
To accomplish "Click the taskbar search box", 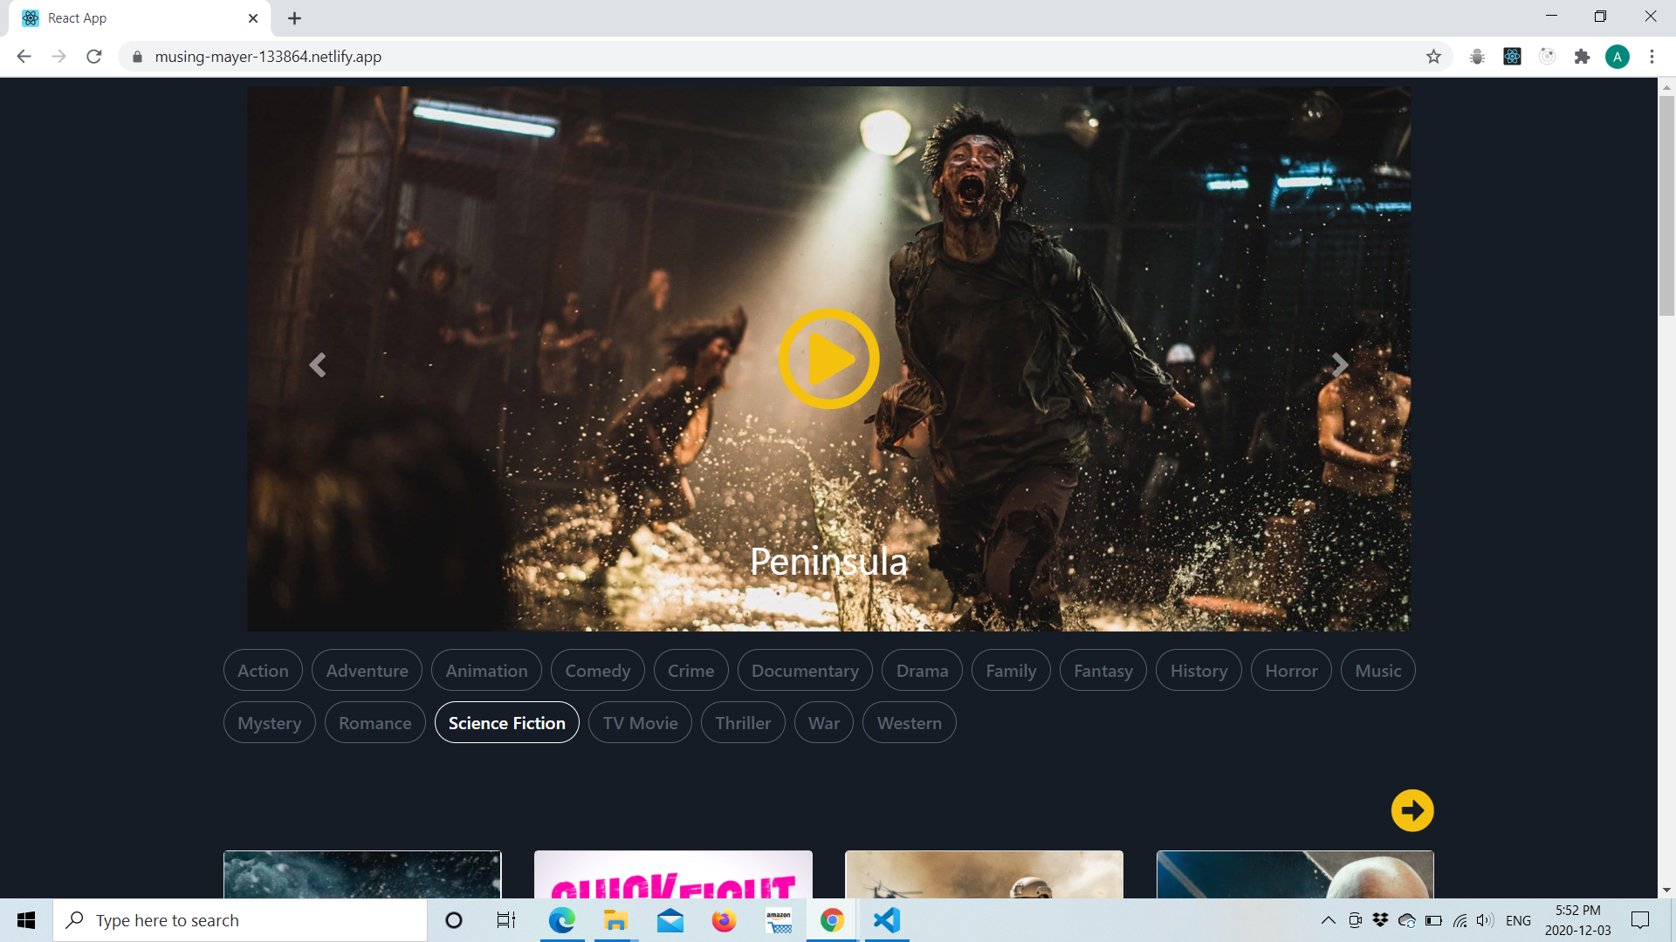I will click(240, 920).
